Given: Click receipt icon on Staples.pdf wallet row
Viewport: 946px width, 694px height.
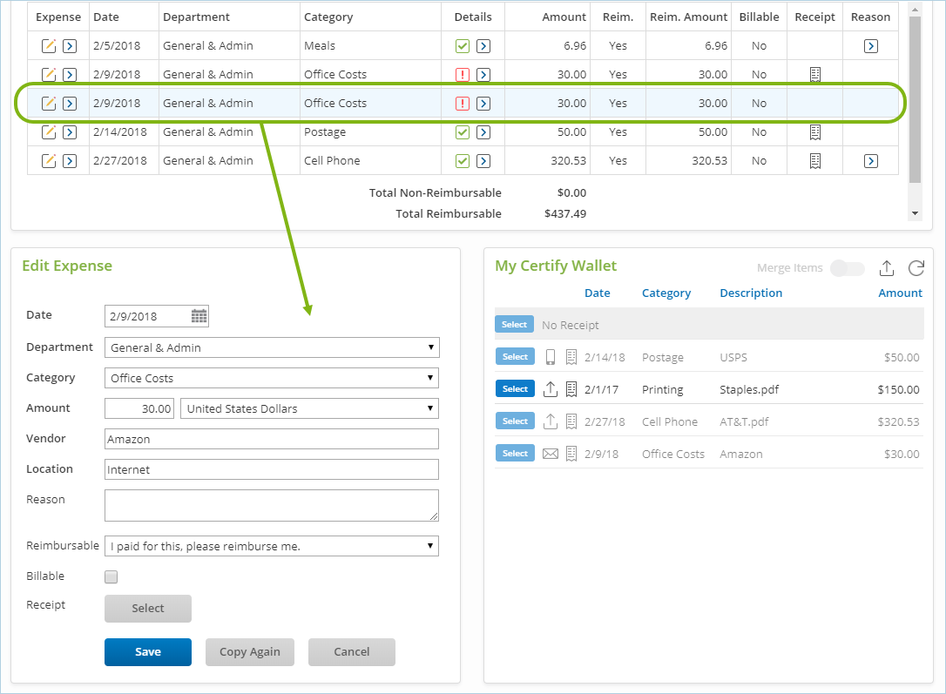Looking at the screenshot, I should [x=571, y=389].
